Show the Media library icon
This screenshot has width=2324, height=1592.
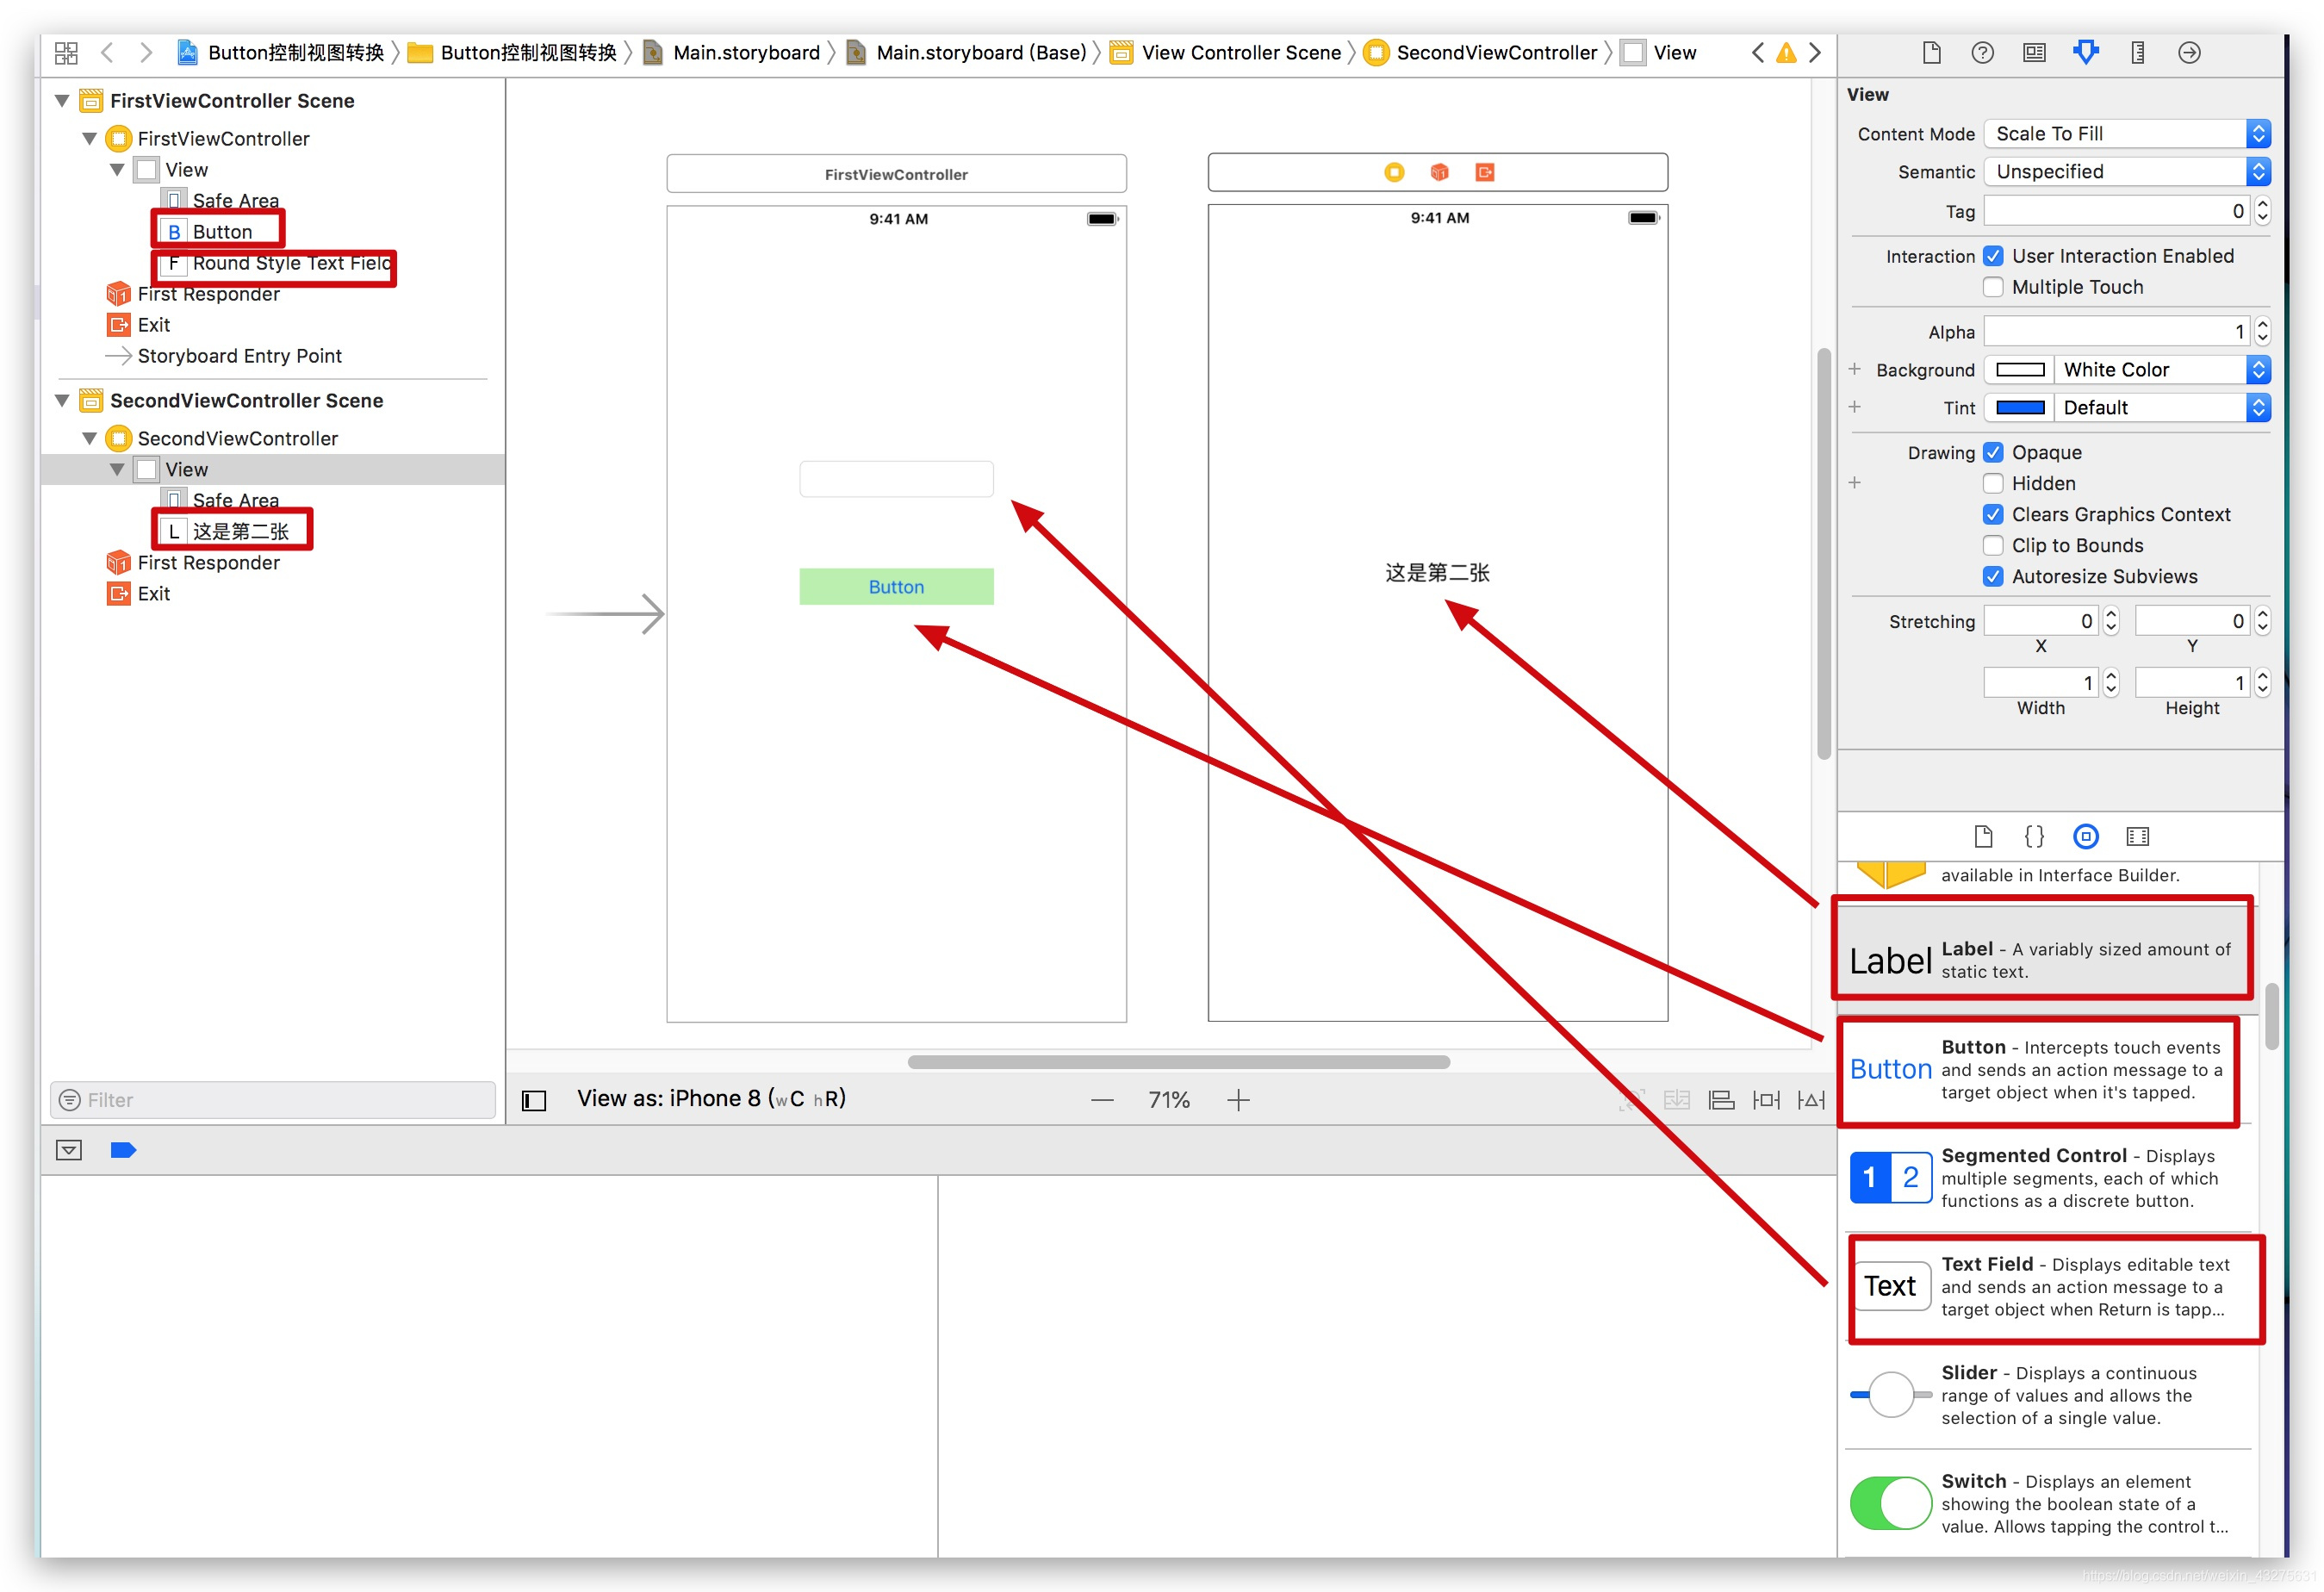2137,836
